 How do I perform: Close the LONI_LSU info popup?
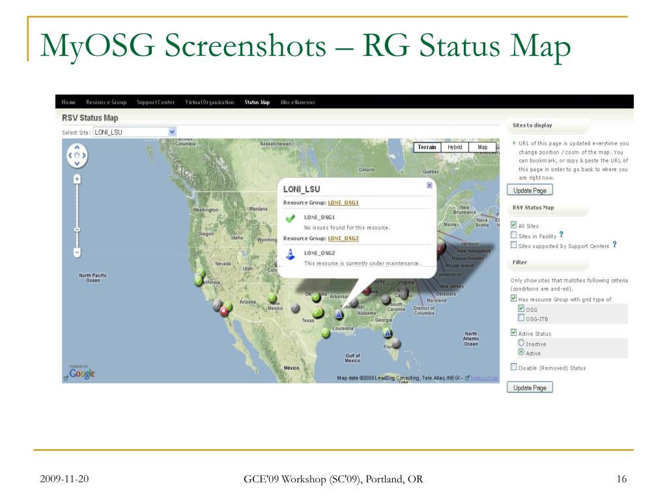click(429, 185)
